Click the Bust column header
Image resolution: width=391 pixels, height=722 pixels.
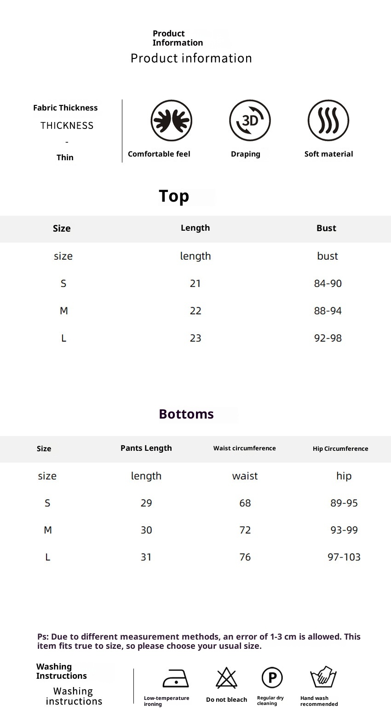tap(326, 228)
